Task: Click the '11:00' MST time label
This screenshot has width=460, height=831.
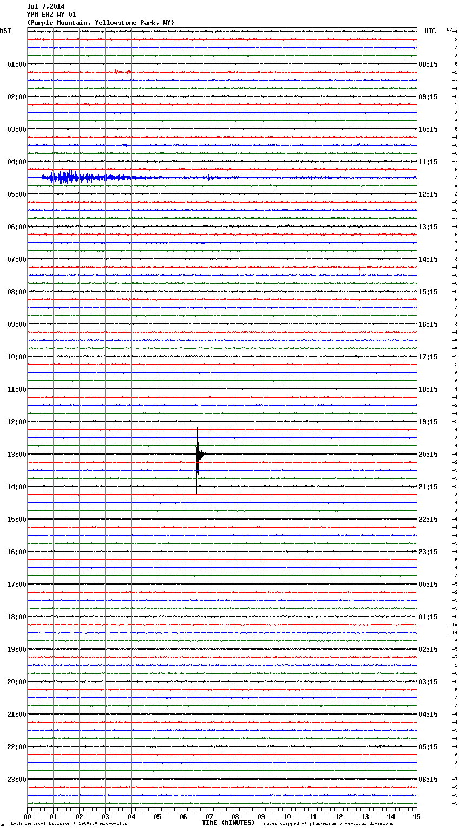Action: coord(16,389)
